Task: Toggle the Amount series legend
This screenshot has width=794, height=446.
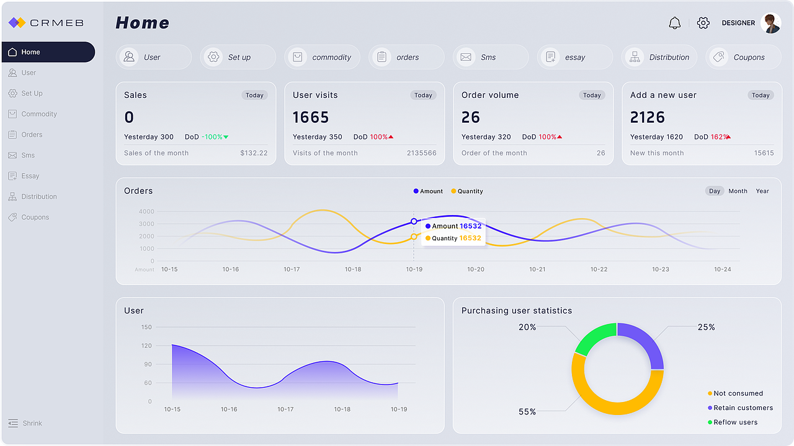Action: [428, 191]
